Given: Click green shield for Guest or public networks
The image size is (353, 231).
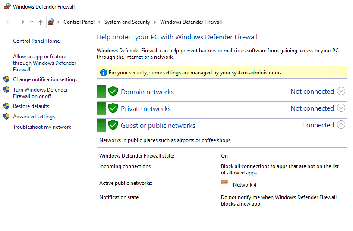Looking at the screenshot, I should tap(113, 125).
